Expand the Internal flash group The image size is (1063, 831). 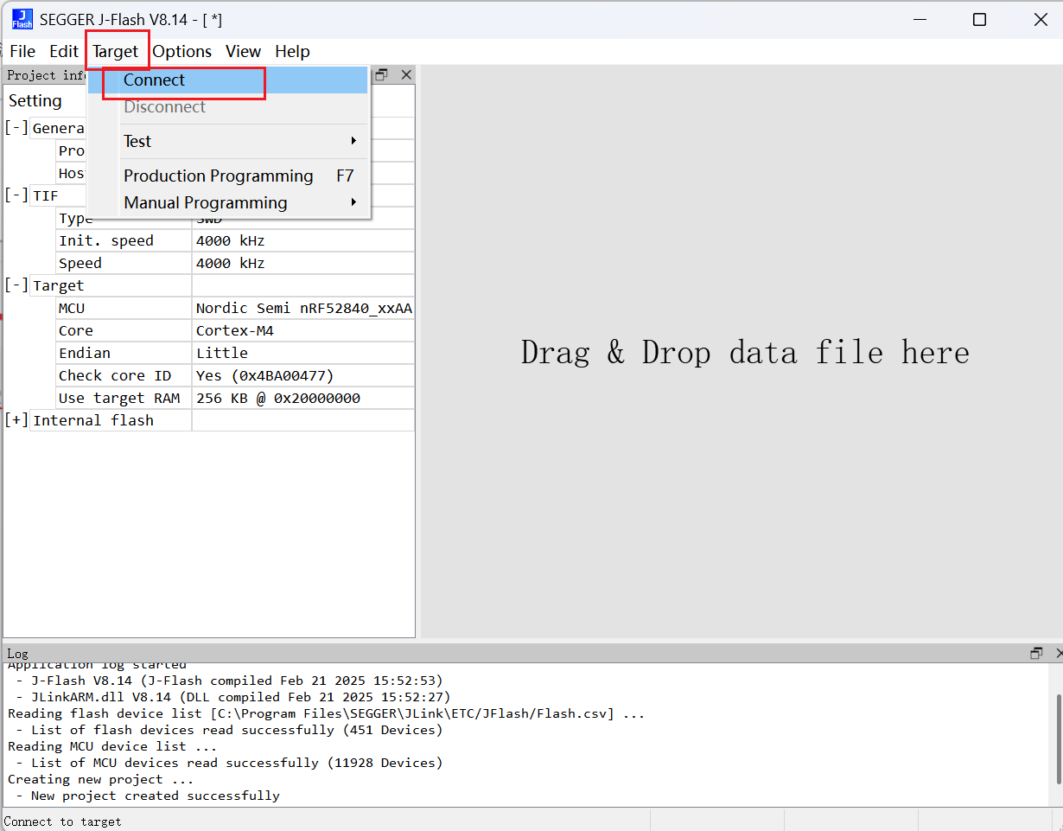click(16, 420)
